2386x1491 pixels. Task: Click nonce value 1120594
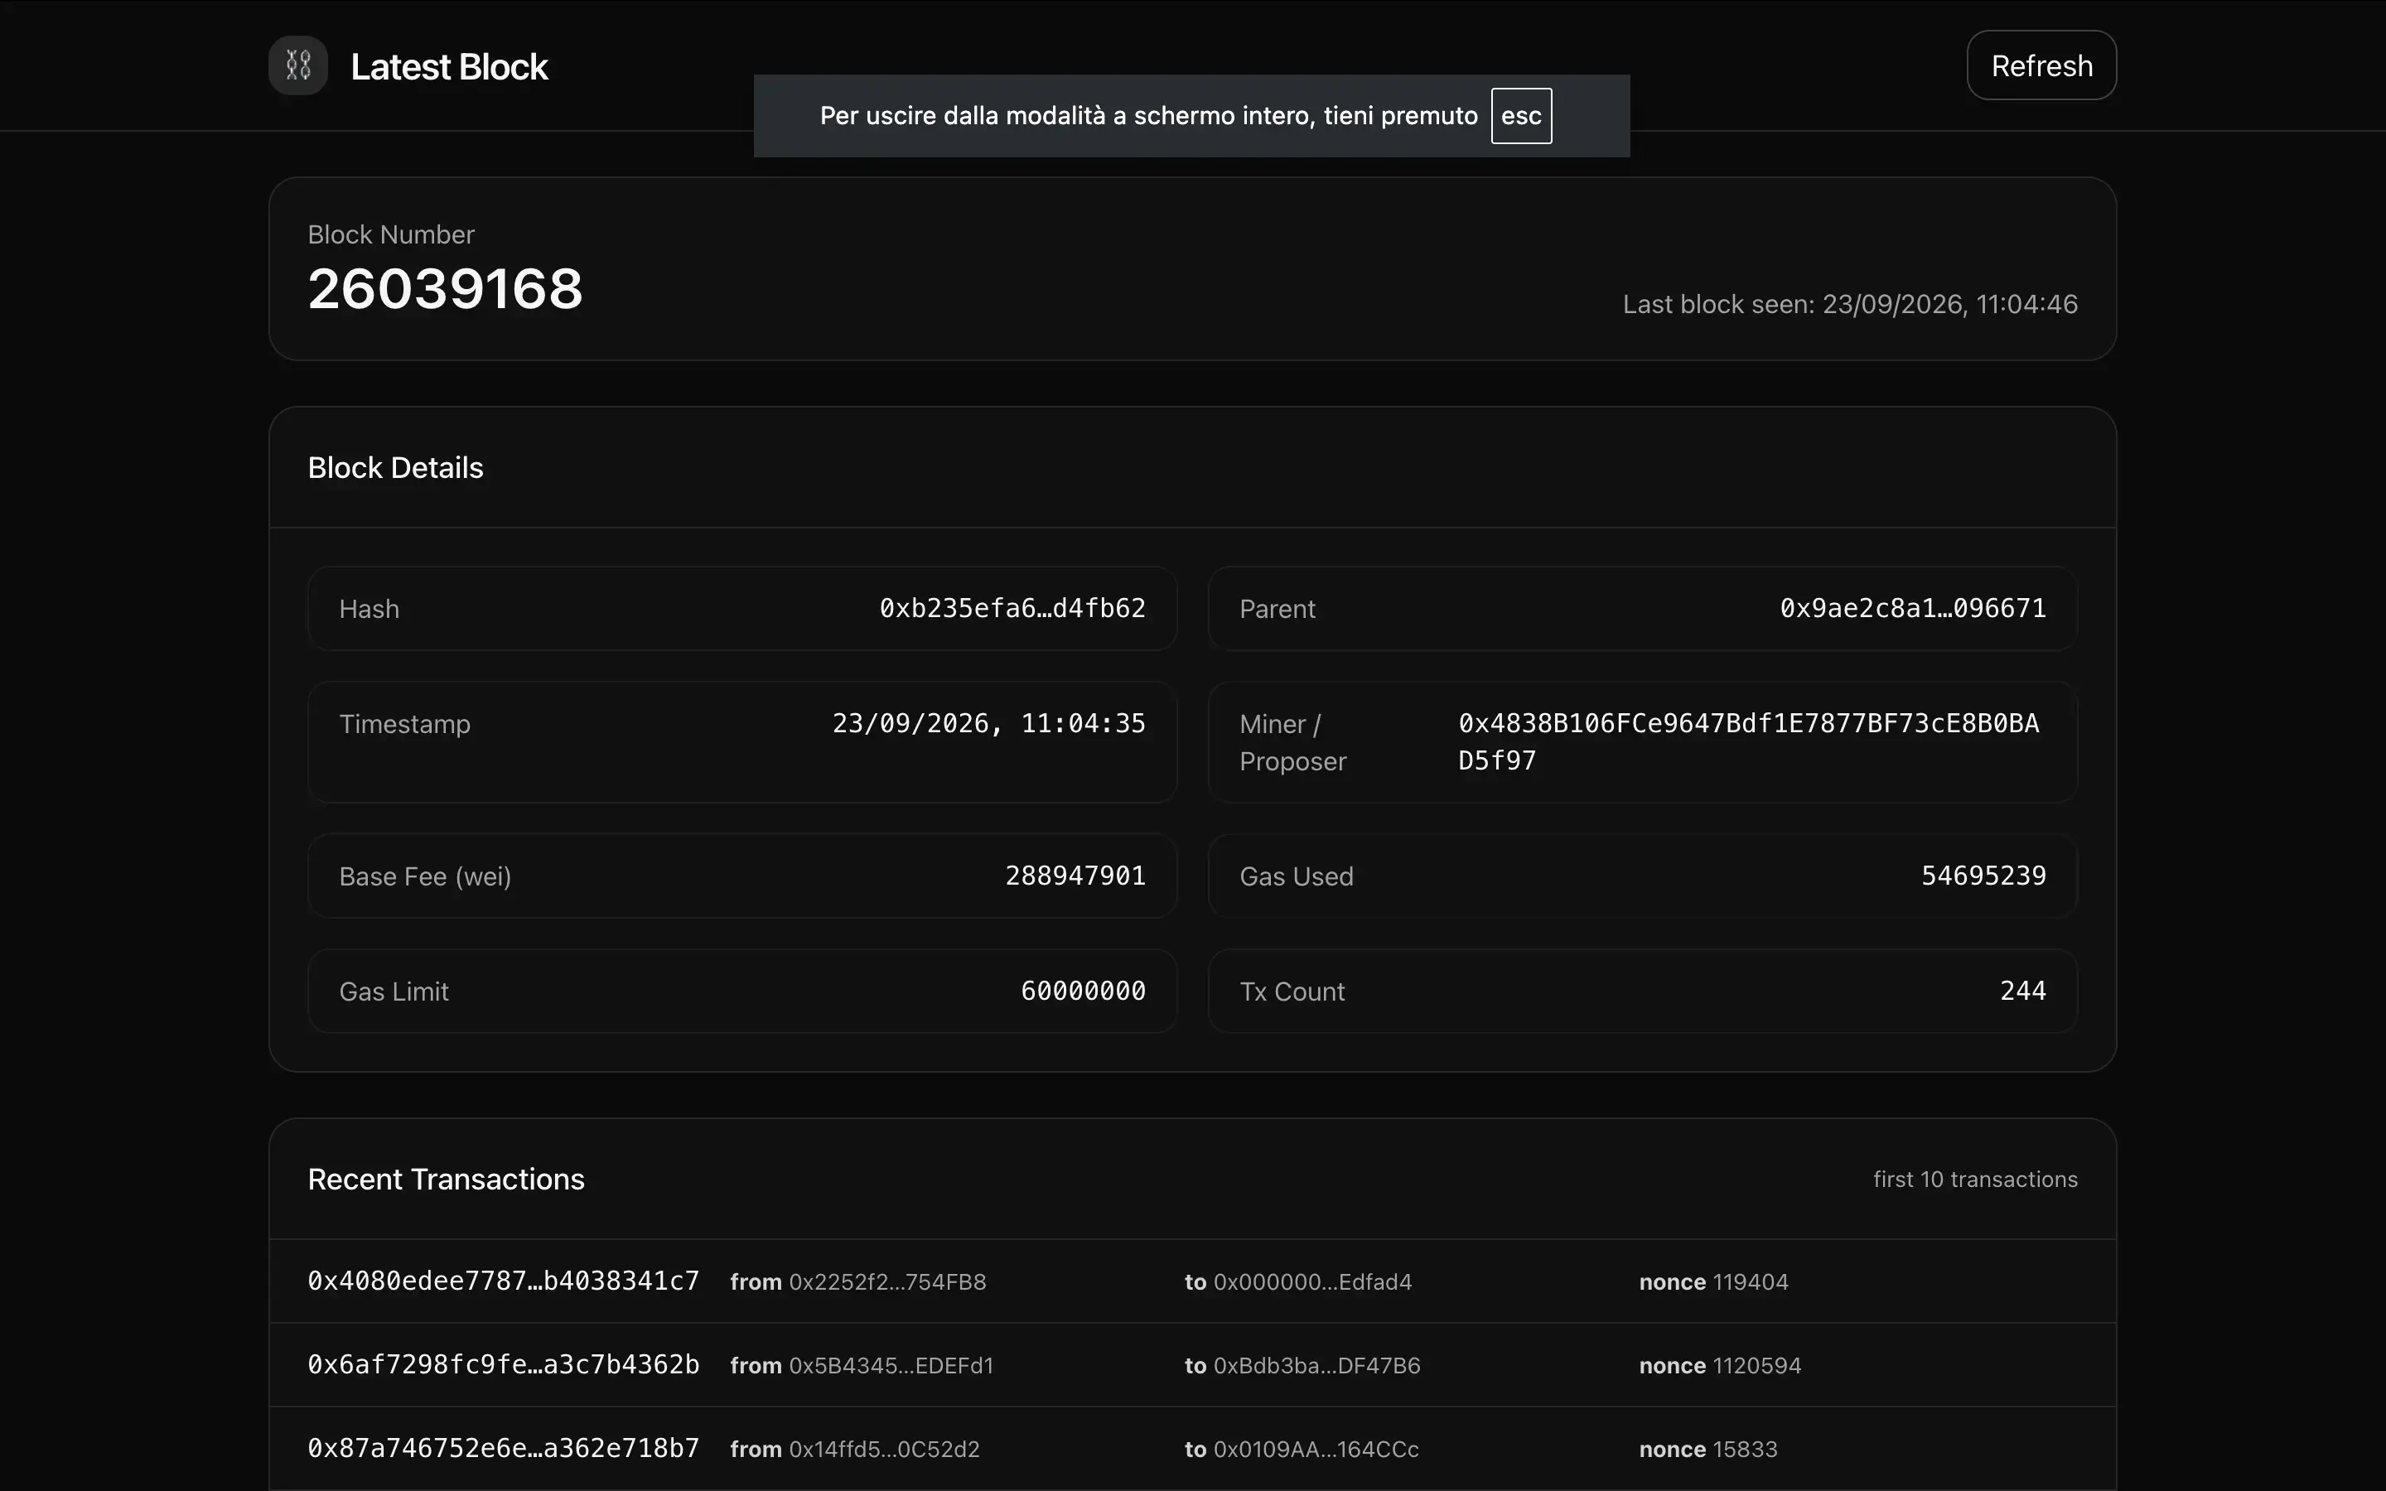tap(1757, 1366)
